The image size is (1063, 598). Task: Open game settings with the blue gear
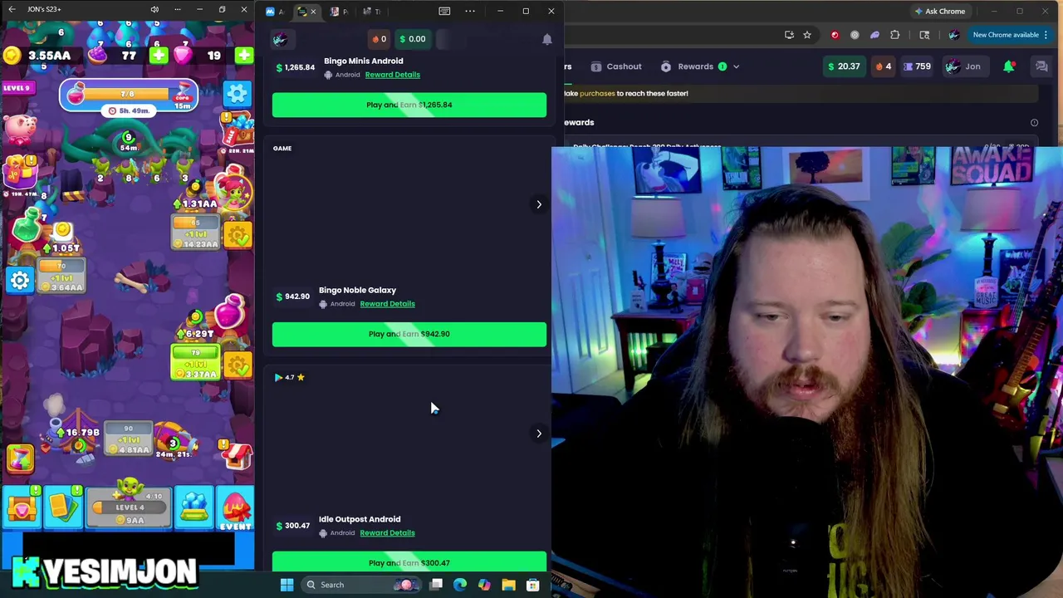click(237, 93)
